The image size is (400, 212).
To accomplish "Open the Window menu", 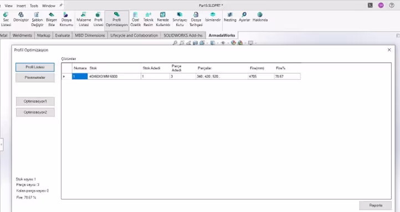I will point(48,6).
